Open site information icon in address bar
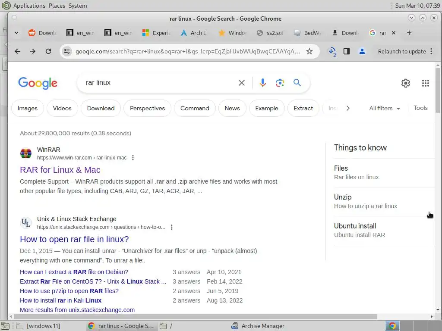The image size is (442, 331). pyautogui.click(x=67, y=51)
